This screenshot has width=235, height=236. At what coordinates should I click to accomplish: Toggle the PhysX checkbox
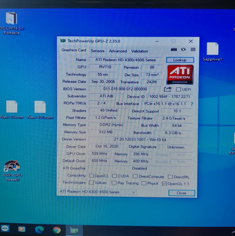coord(144,183)
